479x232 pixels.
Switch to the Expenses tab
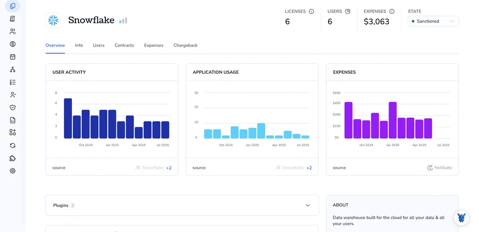pos(154,45)
